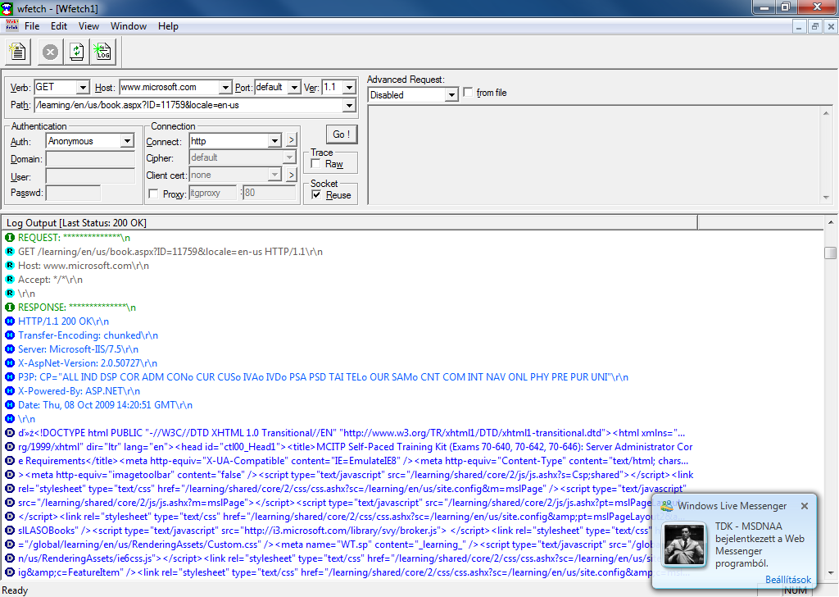Click the new LOG toolbar icon
The height and width of the screenshot is (597, 839).
click(102, 52)
